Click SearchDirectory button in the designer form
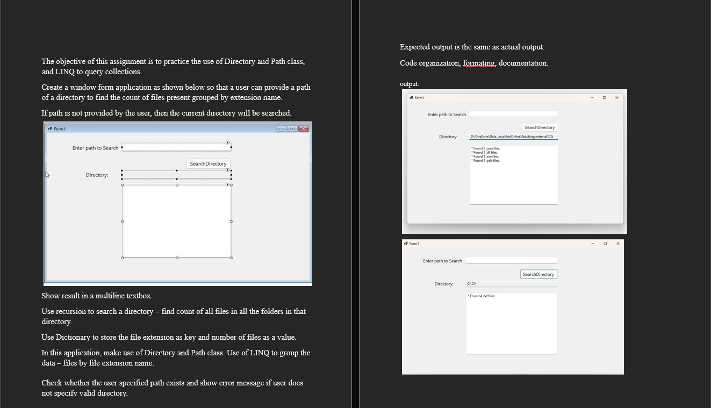The height and width of the screenshot is (408, 711). point(208,163)
